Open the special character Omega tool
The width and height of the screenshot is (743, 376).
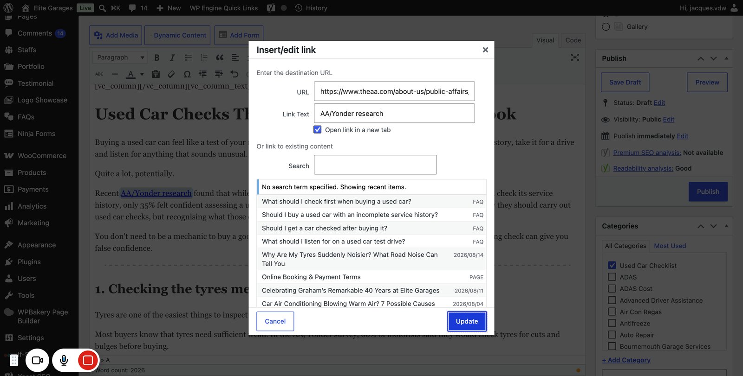(x=187, y=74)
